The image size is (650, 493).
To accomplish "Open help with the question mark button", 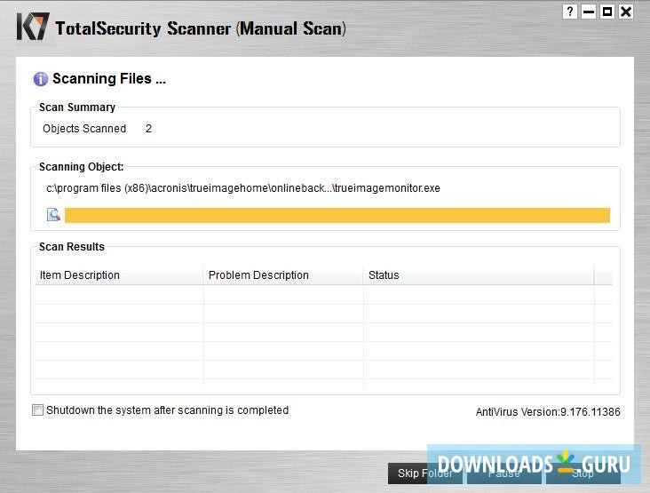I will pyautogui.click(x=570, y=12).
